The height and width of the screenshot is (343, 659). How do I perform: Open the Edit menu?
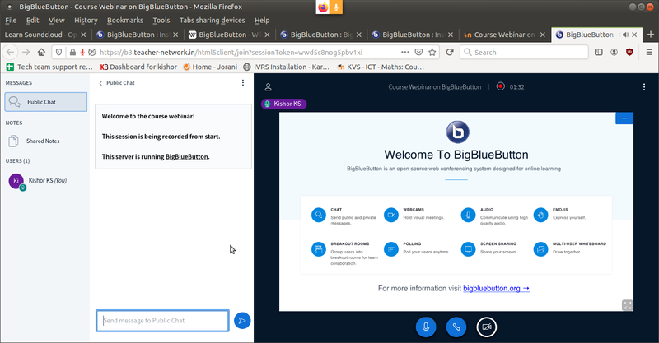(32, 20)
